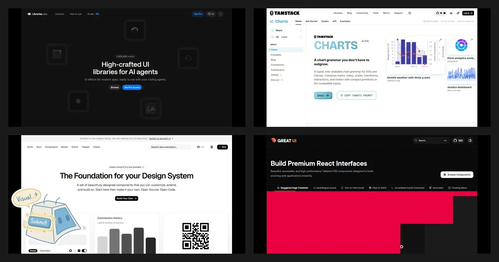Viewport: 499px width, 262px height.
Task: Open the Get Started tab on TanStack Charts
Action: pos(311,21)
